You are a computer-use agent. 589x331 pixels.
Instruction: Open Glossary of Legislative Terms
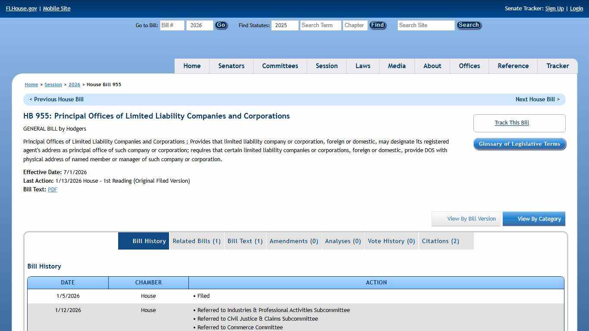(x=519, y=144)
